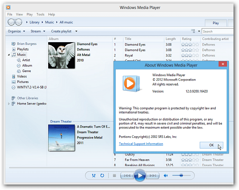
Task: Open the view options dropdown arrow
Action: tap(199, 31)
